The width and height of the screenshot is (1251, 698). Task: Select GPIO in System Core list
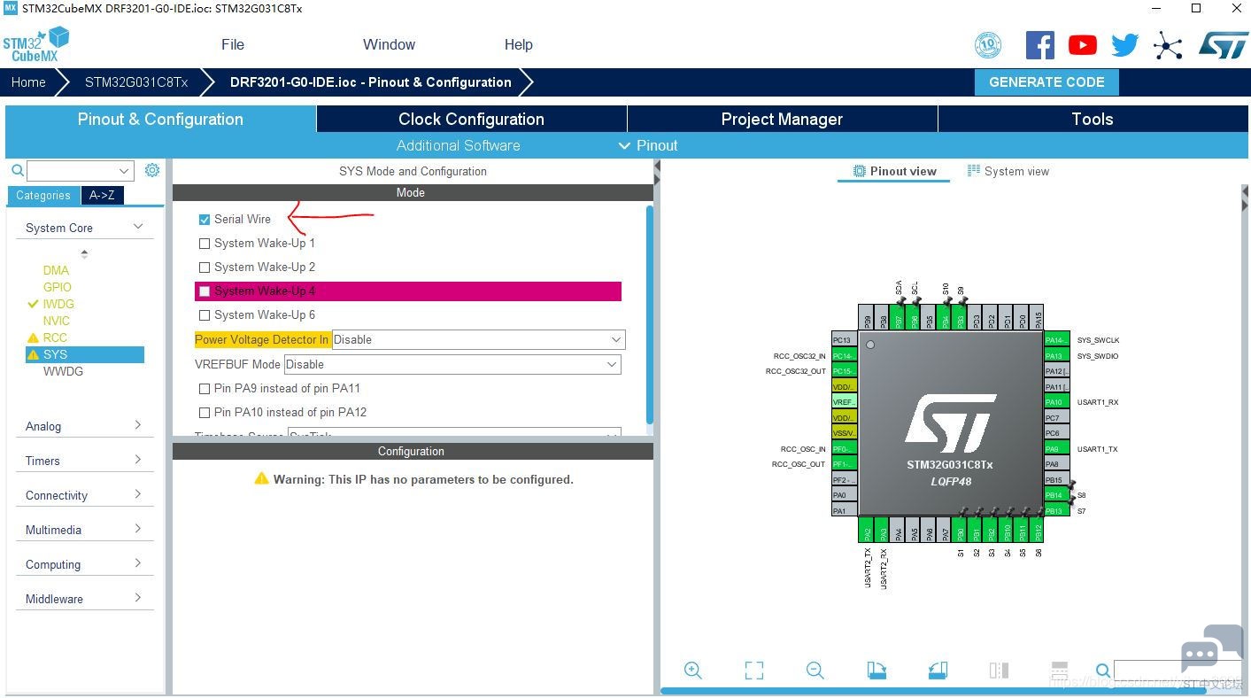click(x=58, y=287)
